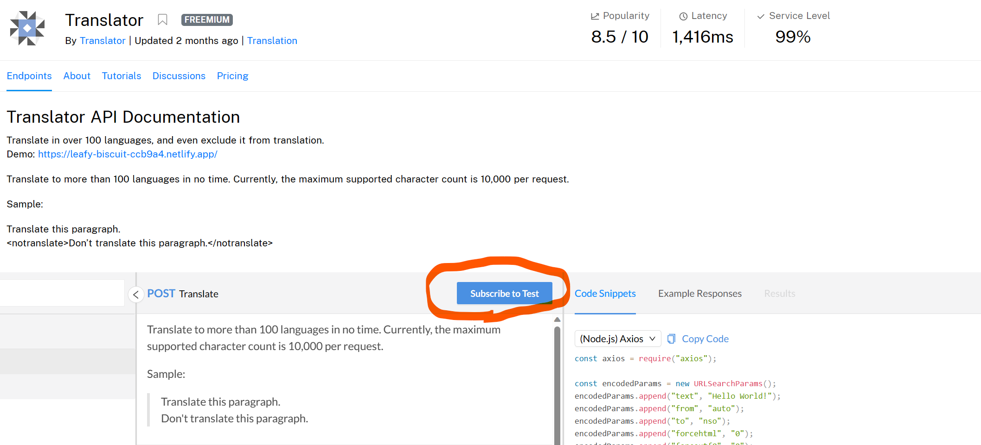Image resolution: width=981 pixels, height=445 pixels.
Task: Click the Translator API Documentation heading
Action: coord(123,117)
